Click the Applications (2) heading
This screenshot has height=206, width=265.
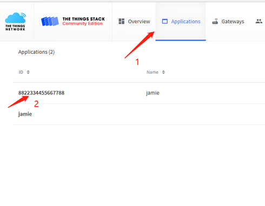point(36,52)
